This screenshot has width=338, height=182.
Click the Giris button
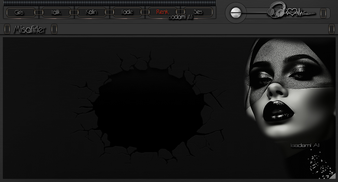[21, 12]
